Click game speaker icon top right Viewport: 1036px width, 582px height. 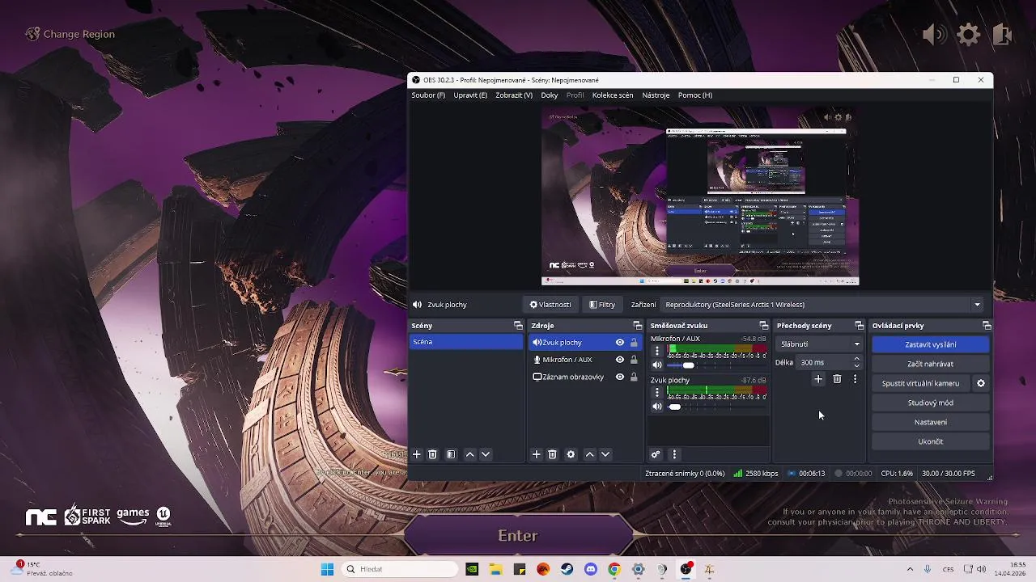pyautogui.click(x=934, y=34)
